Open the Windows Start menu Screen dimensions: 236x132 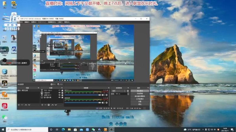(3, 129)
